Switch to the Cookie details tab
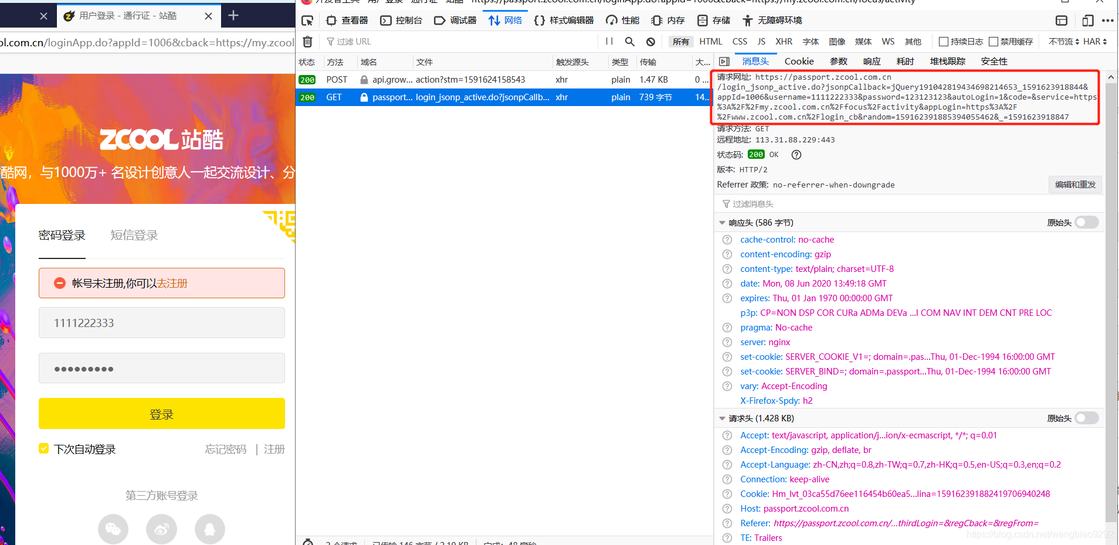Viewport: 1119px width, 545px height. [x=799, y=62]
